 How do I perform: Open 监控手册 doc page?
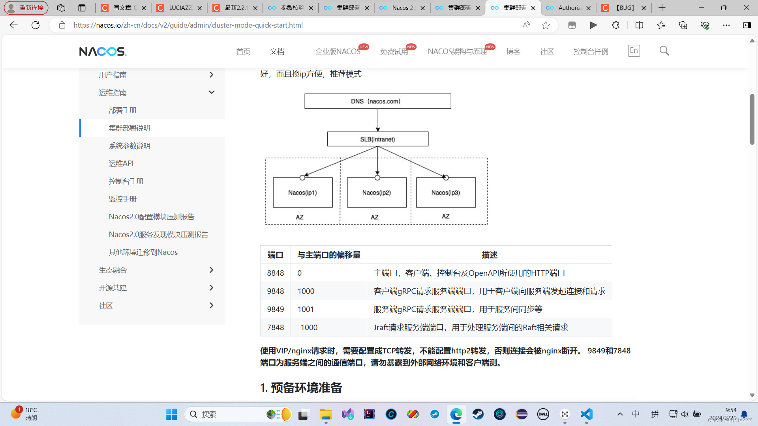pyautogui.click(x=122, y=199)
